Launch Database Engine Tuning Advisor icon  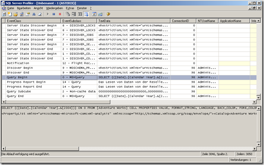pyautogui.click(x=94, y=14)
